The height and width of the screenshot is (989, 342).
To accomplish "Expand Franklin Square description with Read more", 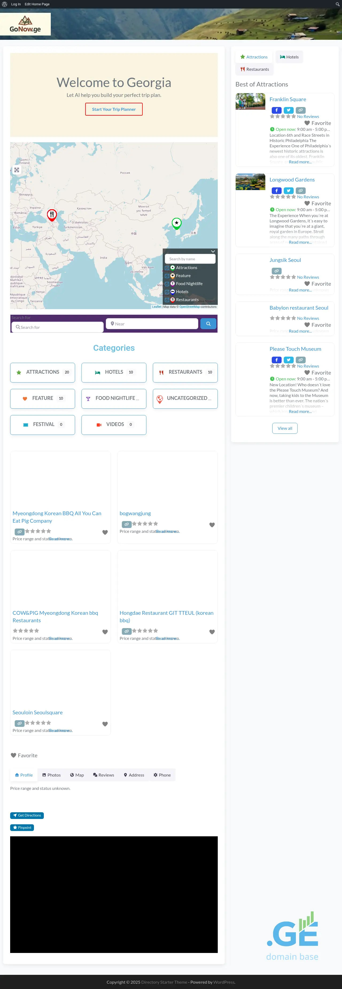I will point(300,162).
